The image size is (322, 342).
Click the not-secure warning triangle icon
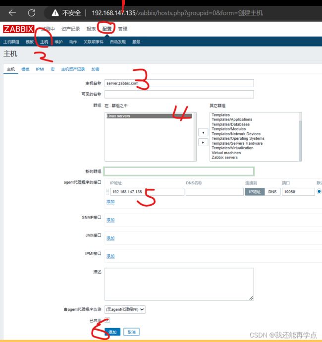(55, 13)
